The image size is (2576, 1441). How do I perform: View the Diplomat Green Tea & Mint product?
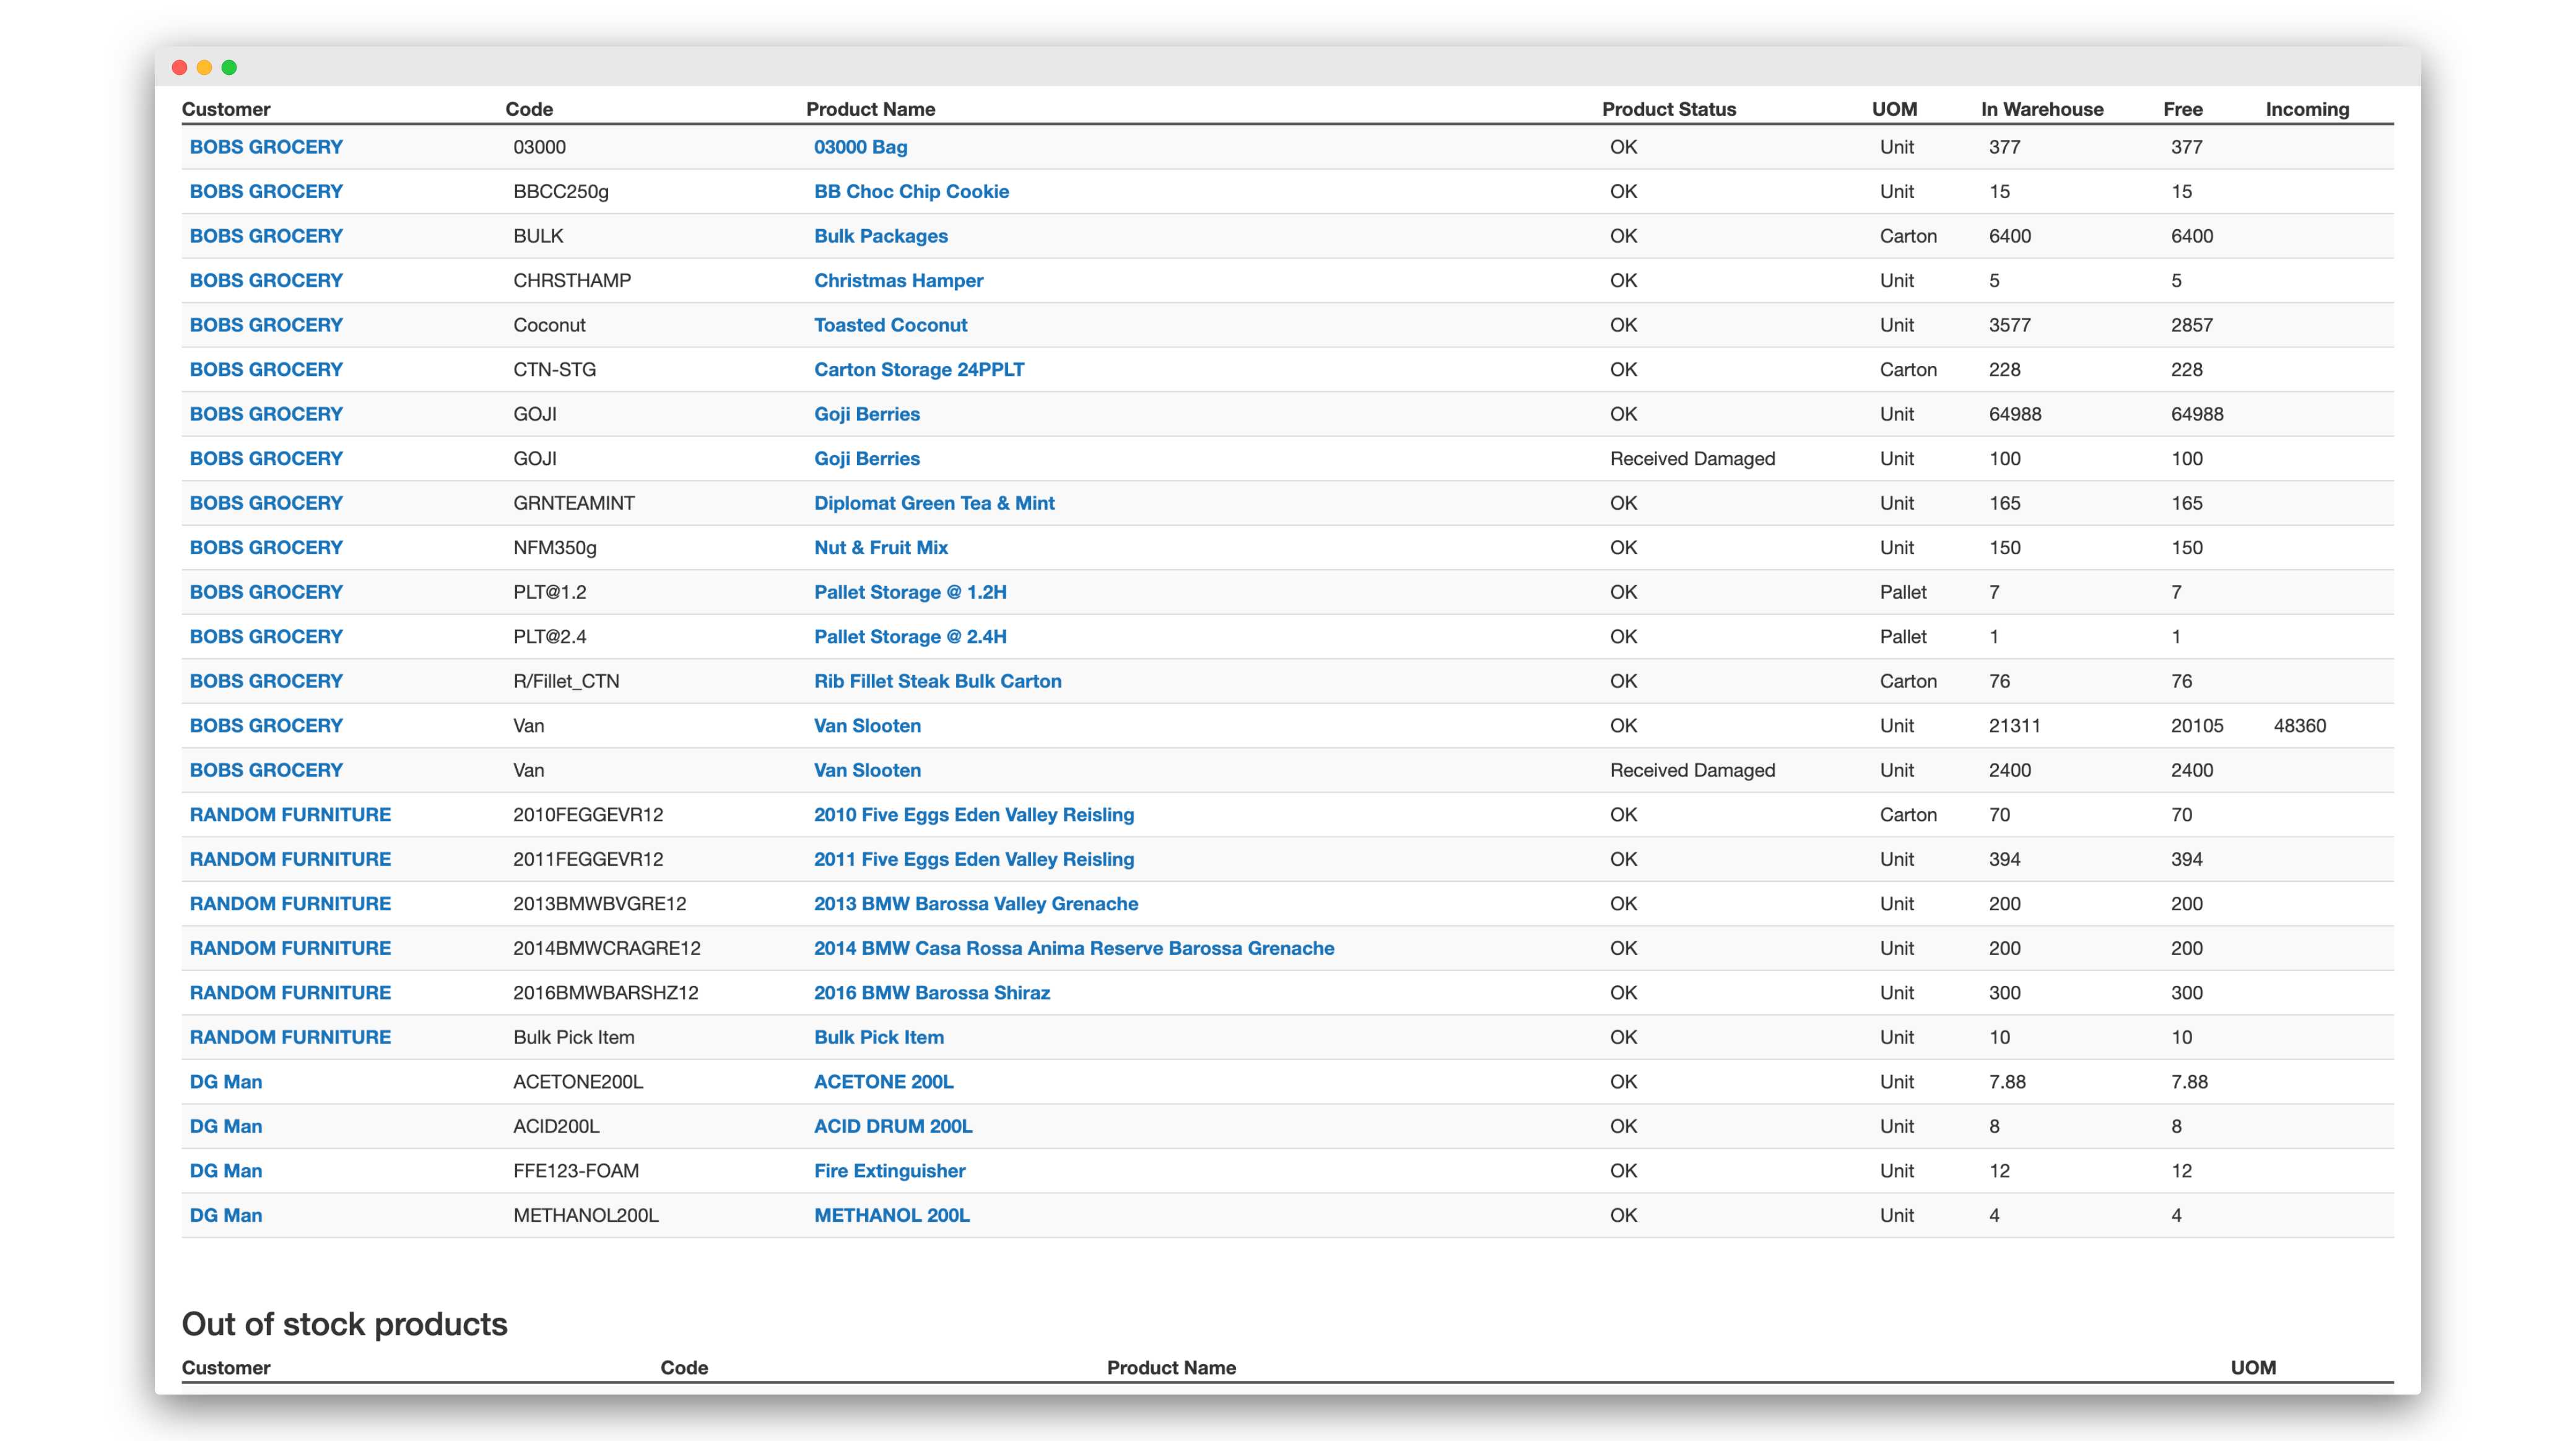934,503
